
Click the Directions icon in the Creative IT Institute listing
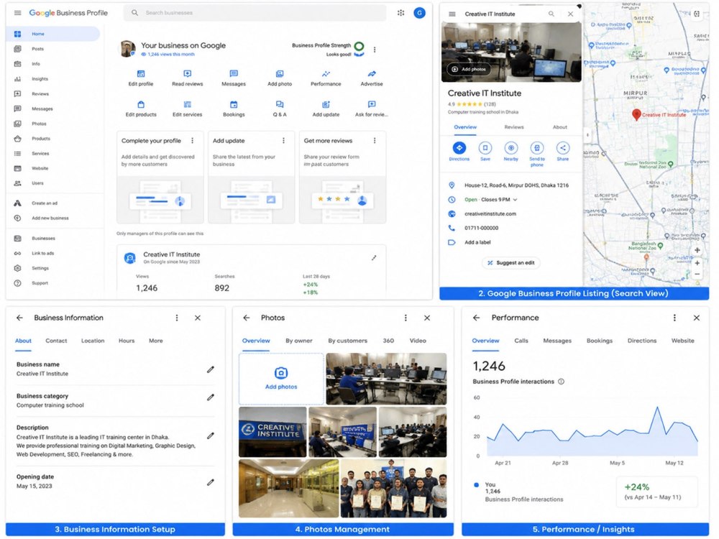click(459, 148)
